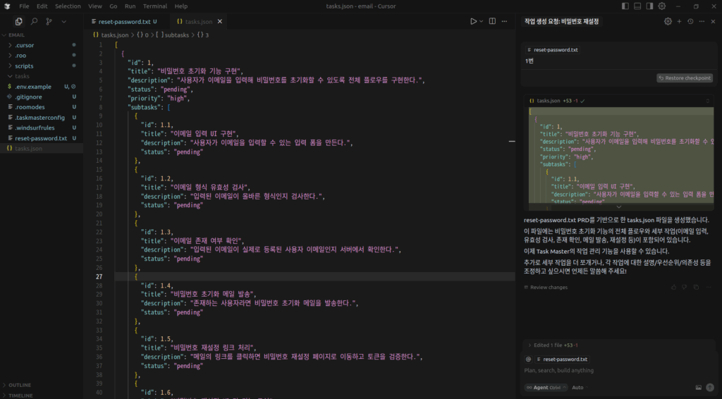722x399 pixels.
Task: Show chat history clock icon
Action: (x=690, y=21)
